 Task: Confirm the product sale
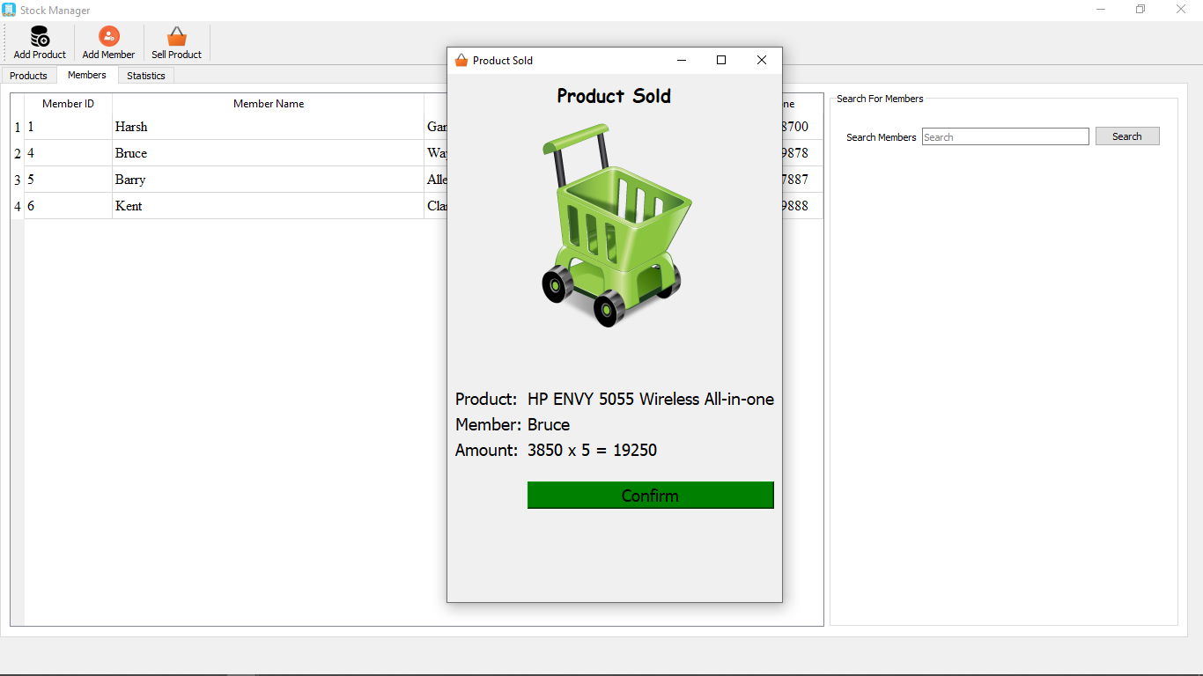click(x=650, y=495)
